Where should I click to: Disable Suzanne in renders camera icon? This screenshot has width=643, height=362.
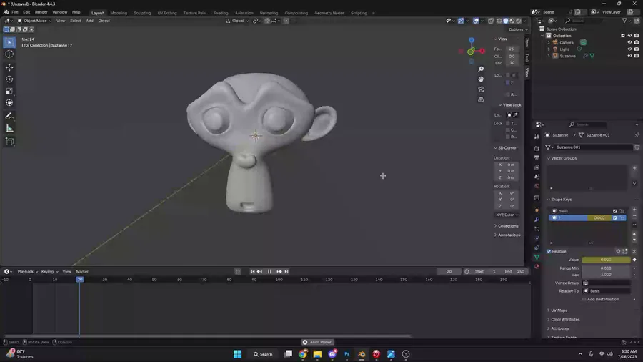(x=637, y=56)
